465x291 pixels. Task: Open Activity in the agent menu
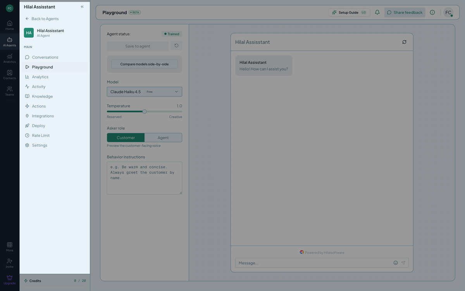(x=55, y=87)
